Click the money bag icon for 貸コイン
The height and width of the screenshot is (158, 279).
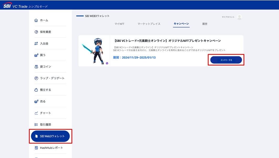click(x=36, y=67)
